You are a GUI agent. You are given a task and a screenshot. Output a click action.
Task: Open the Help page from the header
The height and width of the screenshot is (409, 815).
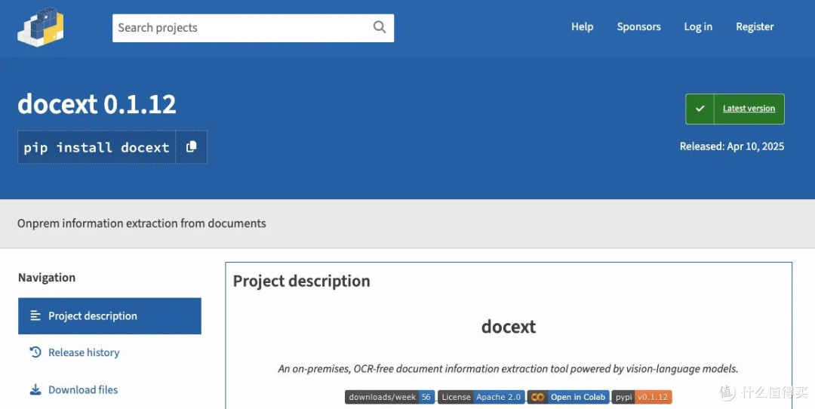click(582, 26)
